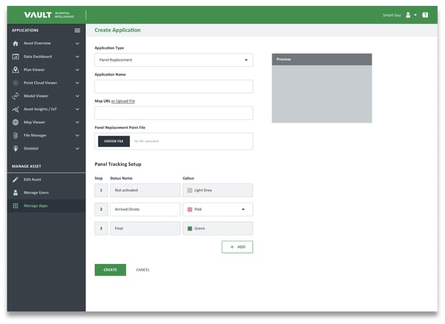This screenshot has height=324, width=445.
Task: Expand the Asset Overview chevron
Action: point(77,44)
